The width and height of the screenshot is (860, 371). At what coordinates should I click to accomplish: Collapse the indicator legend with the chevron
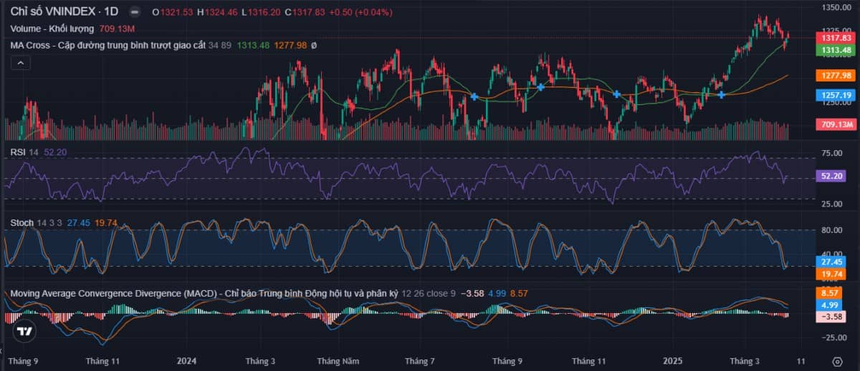coord(21,63)
